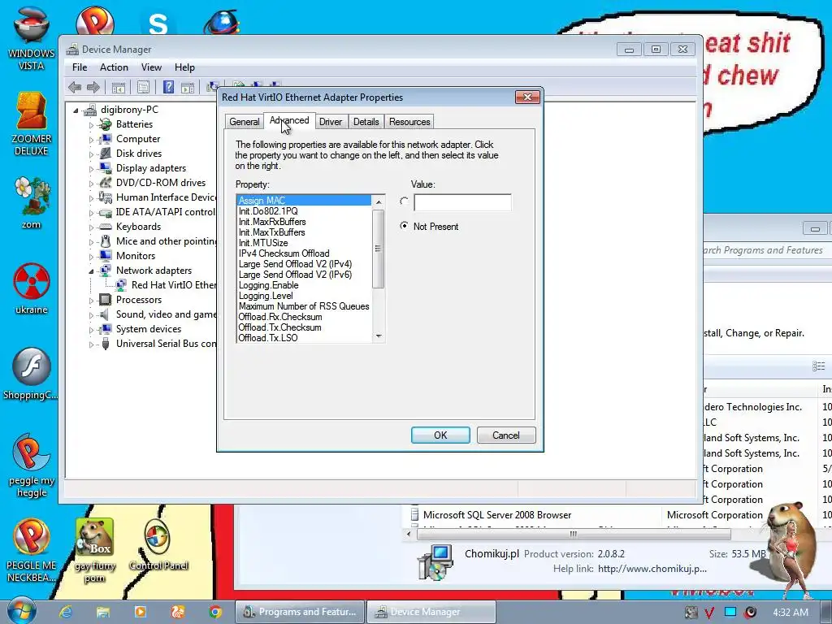832x624 pixels.
Task: Click the Programs list horizontal scrollbar thumb
Action: (x=574, y=534)
